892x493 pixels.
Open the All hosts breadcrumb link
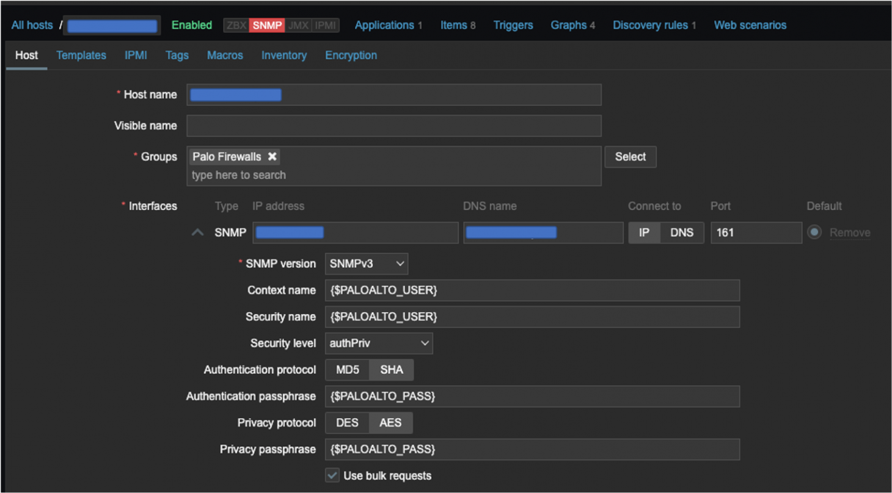tap(32, 25)
